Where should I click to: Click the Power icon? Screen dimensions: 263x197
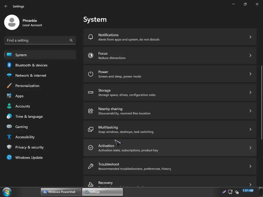[x=91, y=74]
